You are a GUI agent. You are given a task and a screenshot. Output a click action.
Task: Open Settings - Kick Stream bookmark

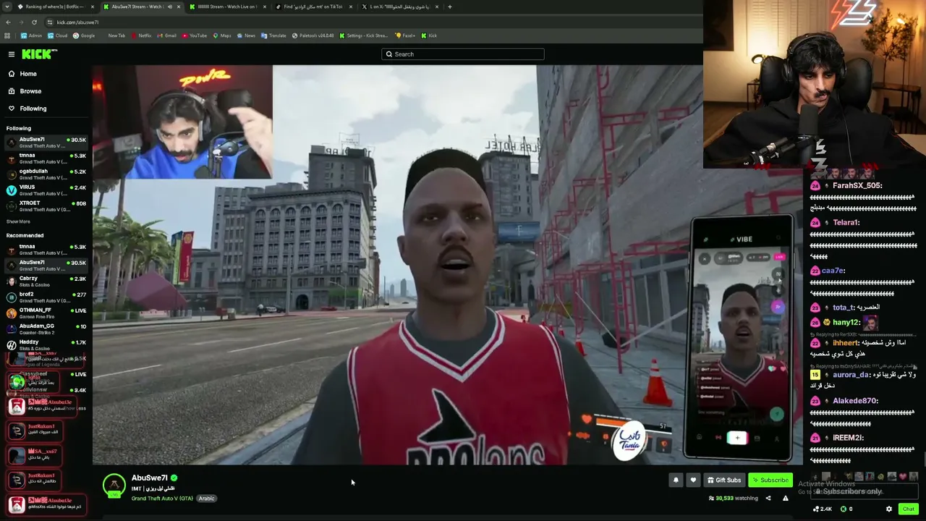(x=364, y=35)
